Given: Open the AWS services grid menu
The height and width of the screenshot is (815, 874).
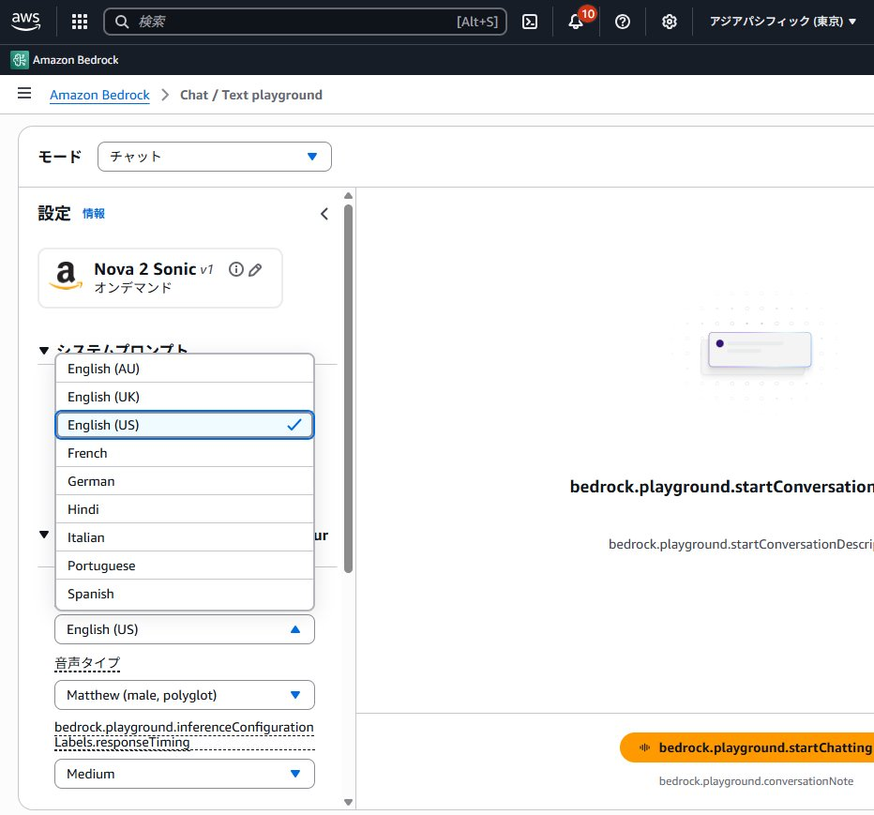Looking at the screenshot, I should coord(80,22).
